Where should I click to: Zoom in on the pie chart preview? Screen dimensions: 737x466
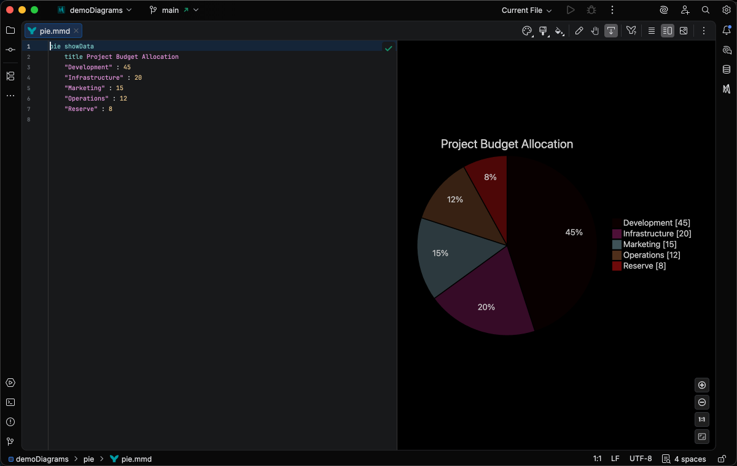(702, 384)
